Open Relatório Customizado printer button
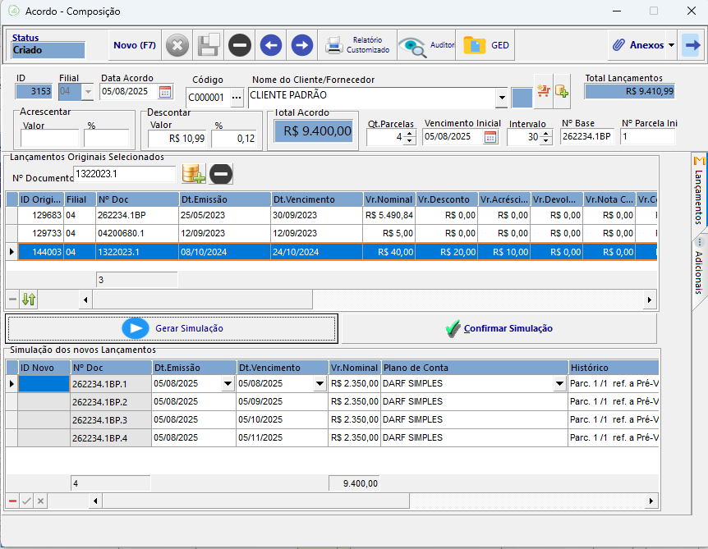The image size is (708, 549). [357, 45]
